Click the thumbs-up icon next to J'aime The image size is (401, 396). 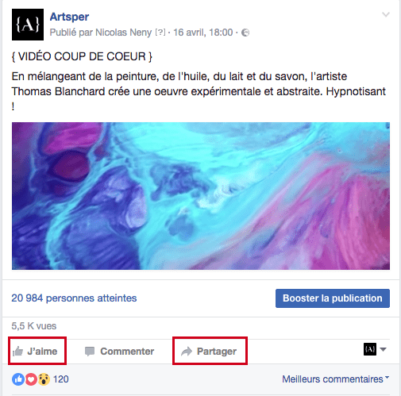pos(17,352)
